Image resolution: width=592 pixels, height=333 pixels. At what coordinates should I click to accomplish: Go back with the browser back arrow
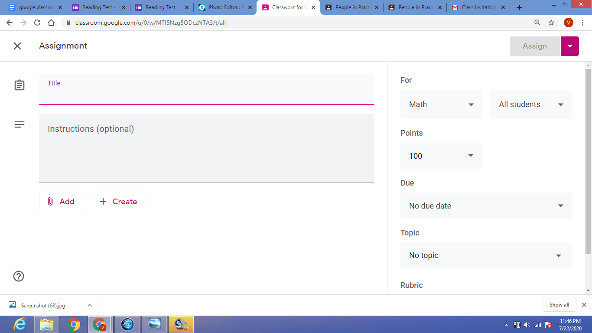point(10,23)
